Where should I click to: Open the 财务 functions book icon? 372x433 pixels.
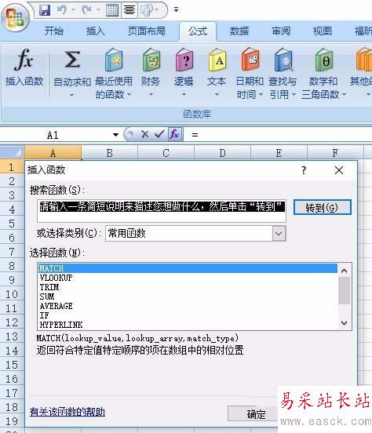click(x=151, y=60)
